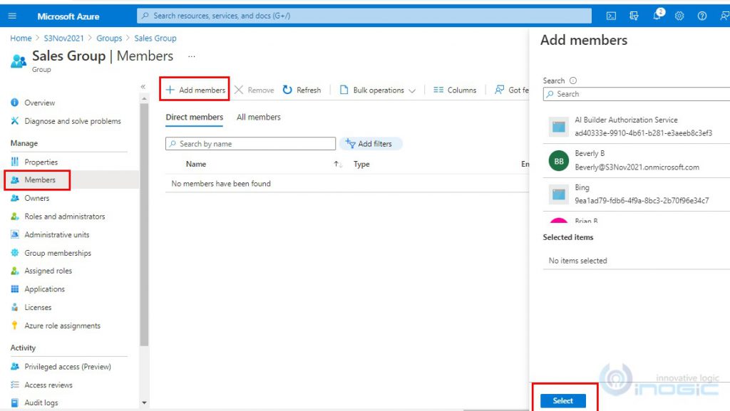The height and width of the screenshot is (411, 730).
Task: Click the Select button in Add members panel
Action: [x=563, y=400]
